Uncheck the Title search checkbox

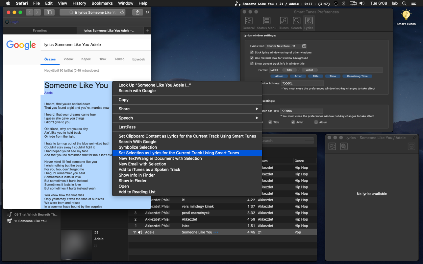click(270, 122)
